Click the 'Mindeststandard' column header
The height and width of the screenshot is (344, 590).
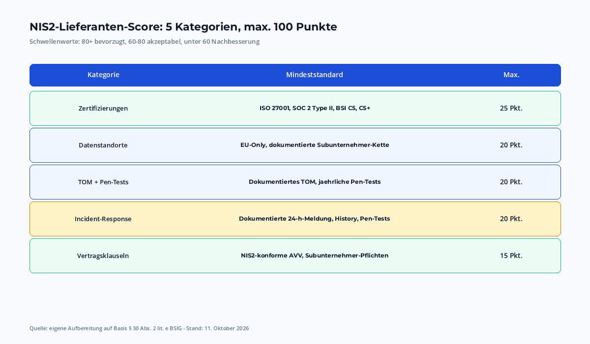315,75
